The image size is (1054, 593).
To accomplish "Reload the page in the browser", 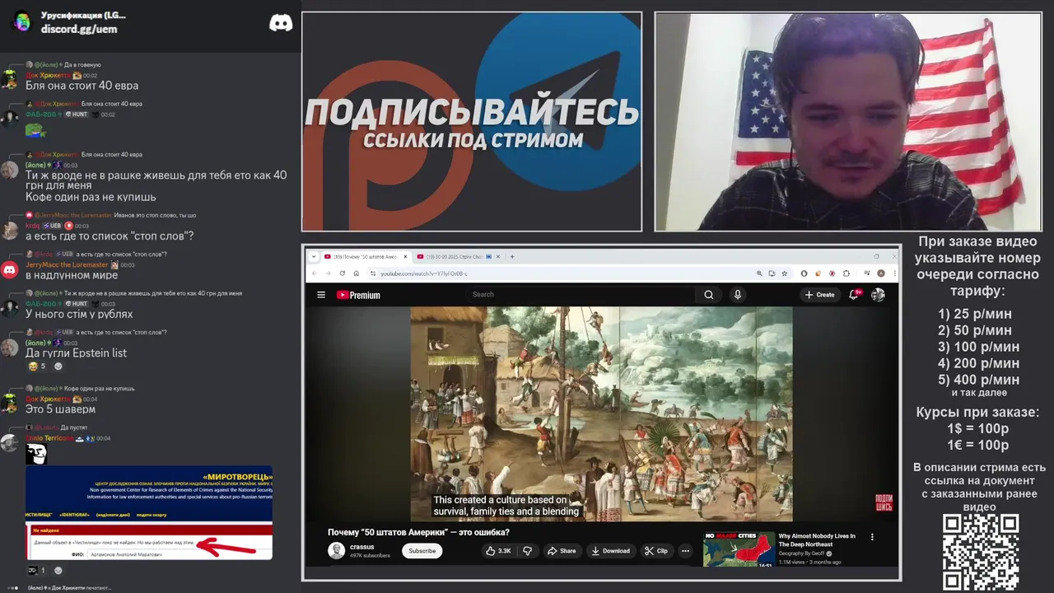I will point(342,273).
